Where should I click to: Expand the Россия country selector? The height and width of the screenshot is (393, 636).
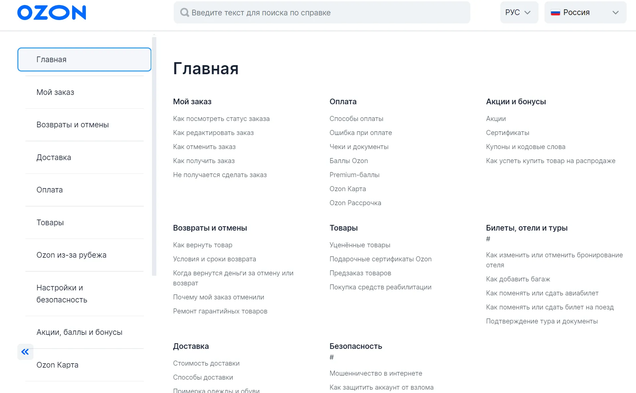(585, 13)
